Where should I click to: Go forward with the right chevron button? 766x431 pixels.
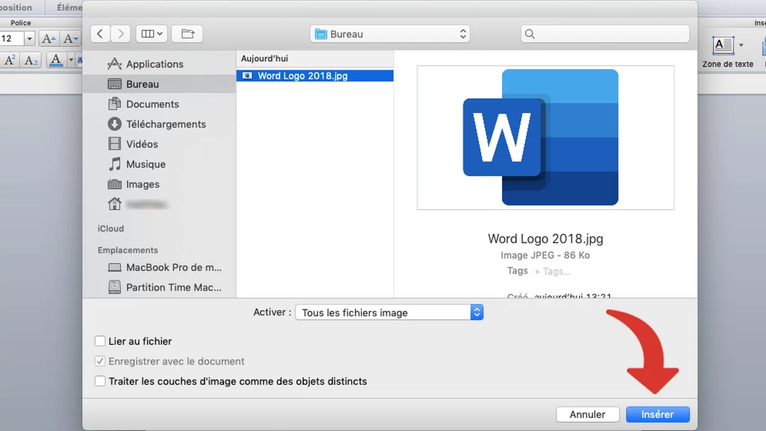click(121, 34)
